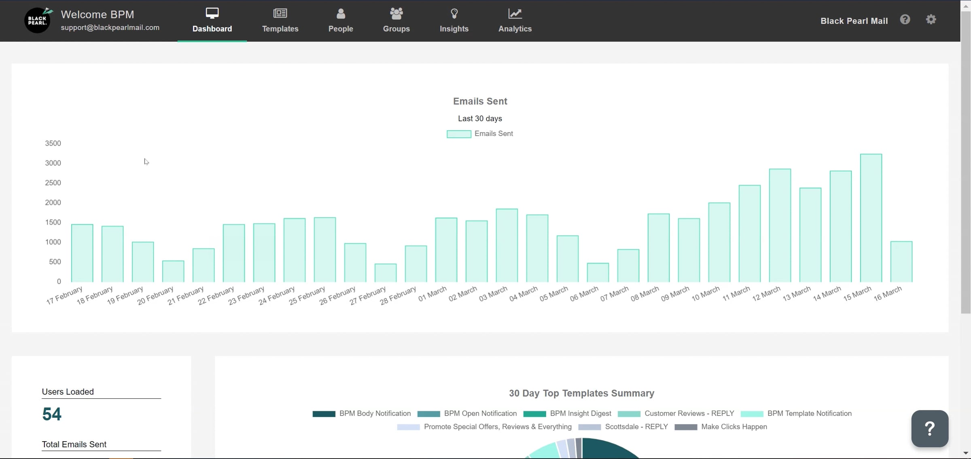Click the Black Pearl Mail account name
Screen dimensions: 971x459
tap(854, 21)
